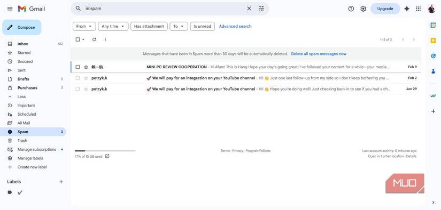This screenshot has height=210, width=441.
Task: Open Settings gear icon
Action: (363, 9)
